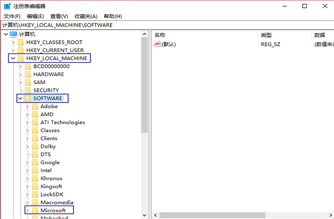Click the Microsoft folder icon
334x219 pixels.
[35, 211]
